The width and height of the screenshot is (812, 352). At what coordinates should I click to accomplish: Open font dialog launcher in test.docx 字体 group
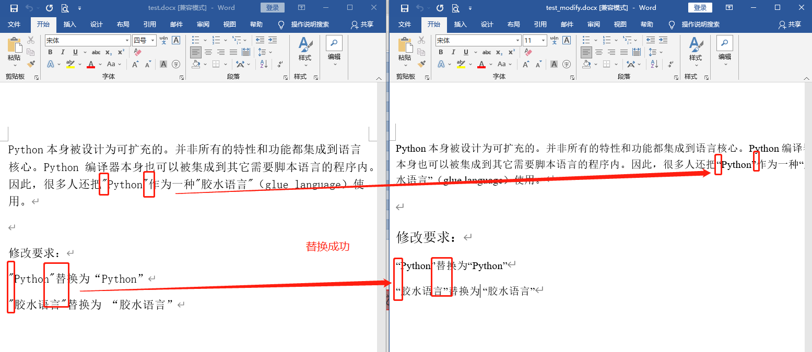(x=181, y=77)
